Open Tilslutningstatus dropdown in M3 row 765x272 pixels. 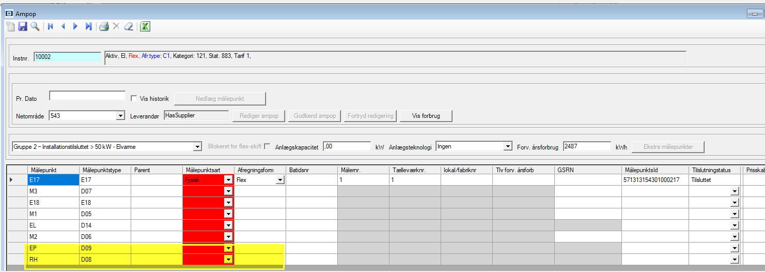pos(735,191)
